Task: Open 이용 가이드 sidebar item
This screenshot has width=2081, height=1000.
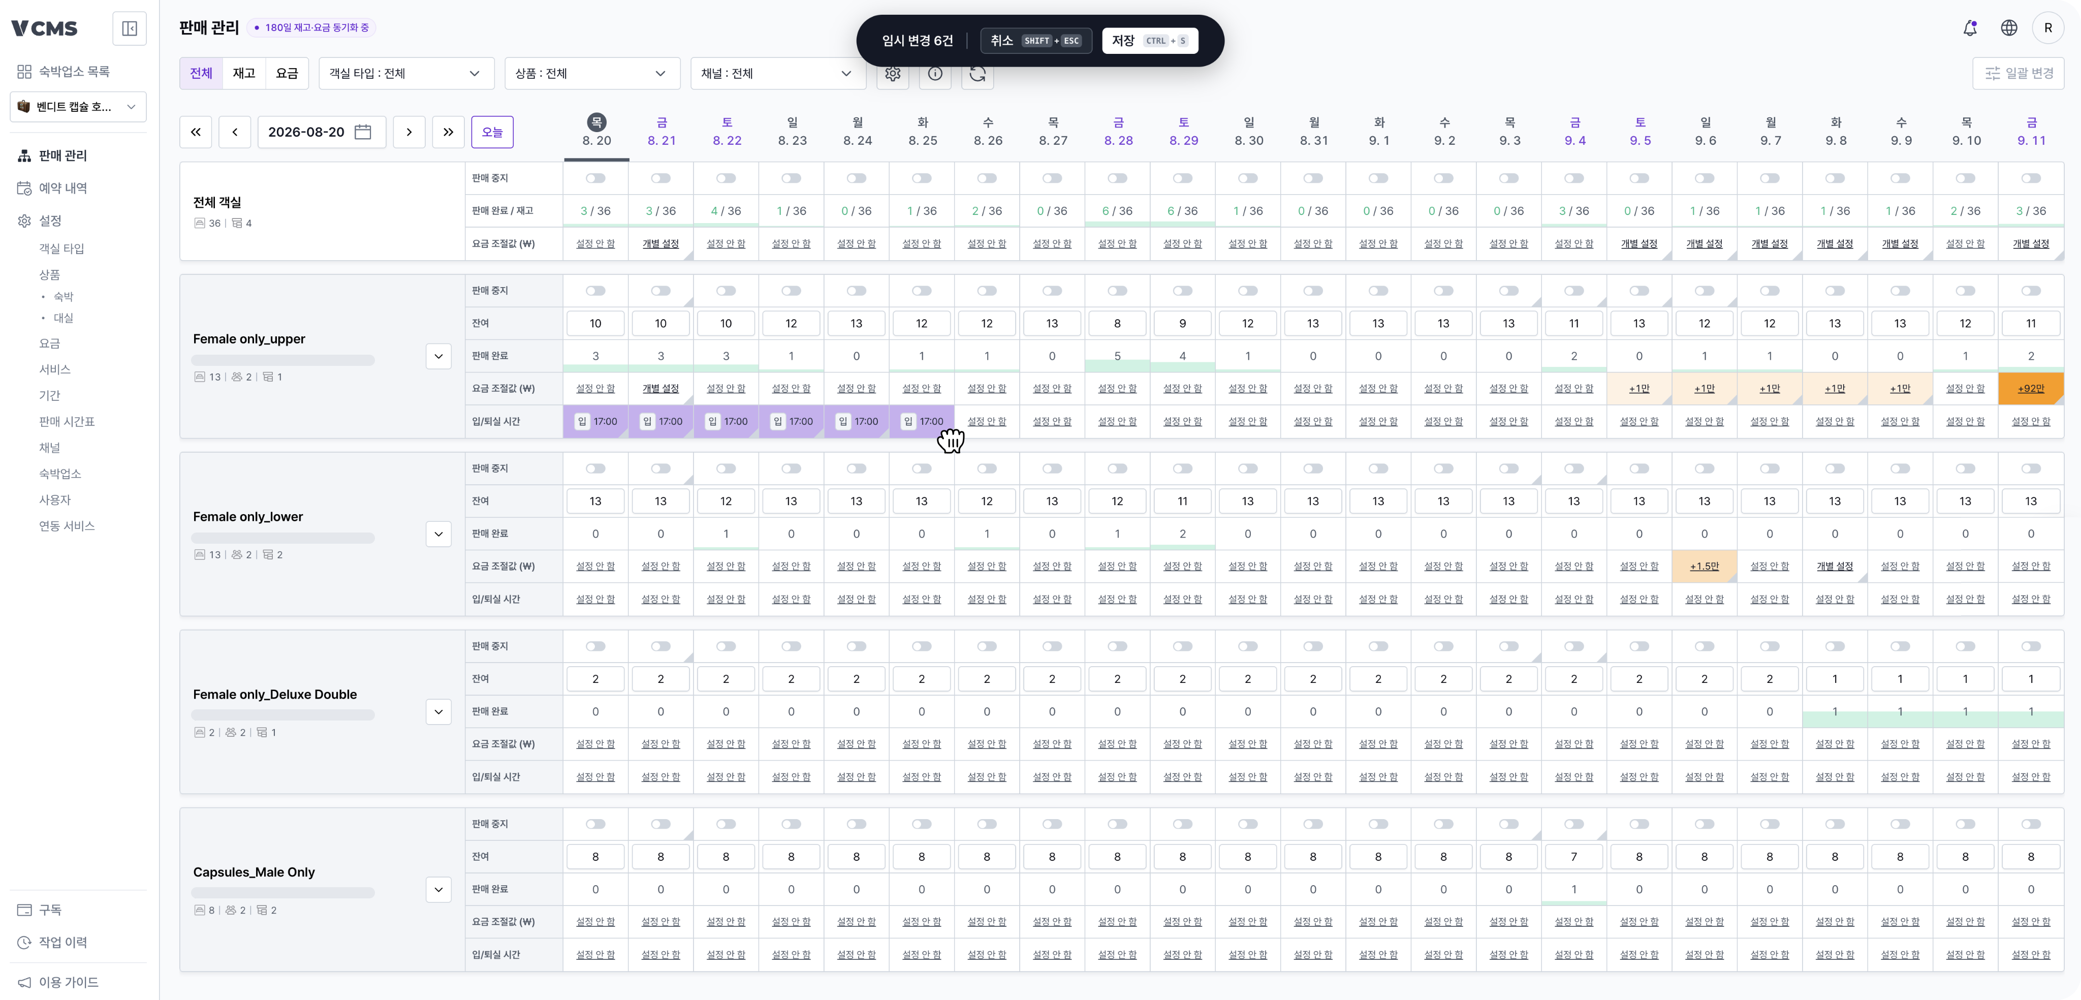Action: coord(69,982)
